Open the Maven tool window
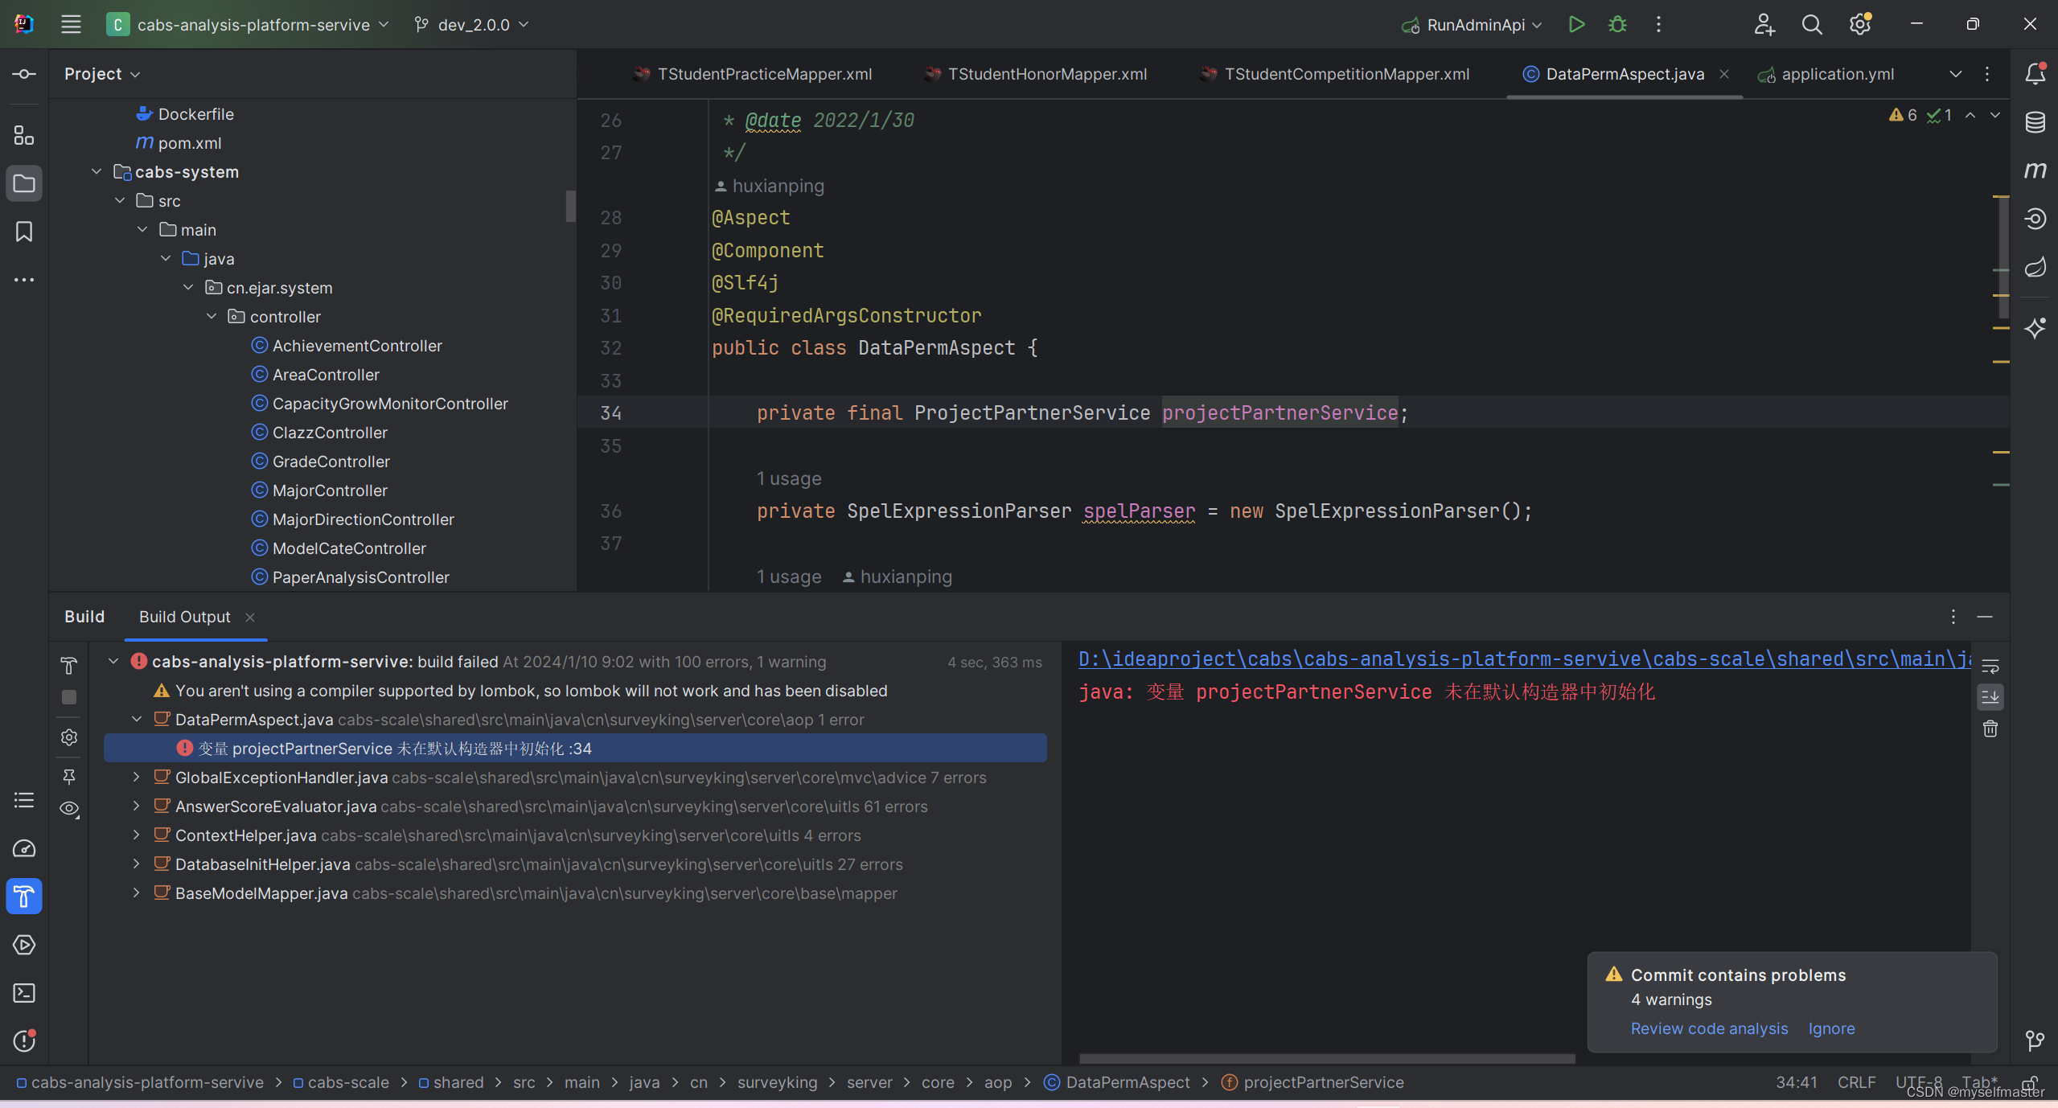 2035,170
